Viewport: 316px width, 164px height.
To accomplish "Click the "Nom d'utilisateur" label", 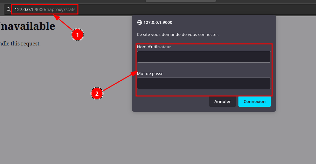I will [x=154, y=47].
